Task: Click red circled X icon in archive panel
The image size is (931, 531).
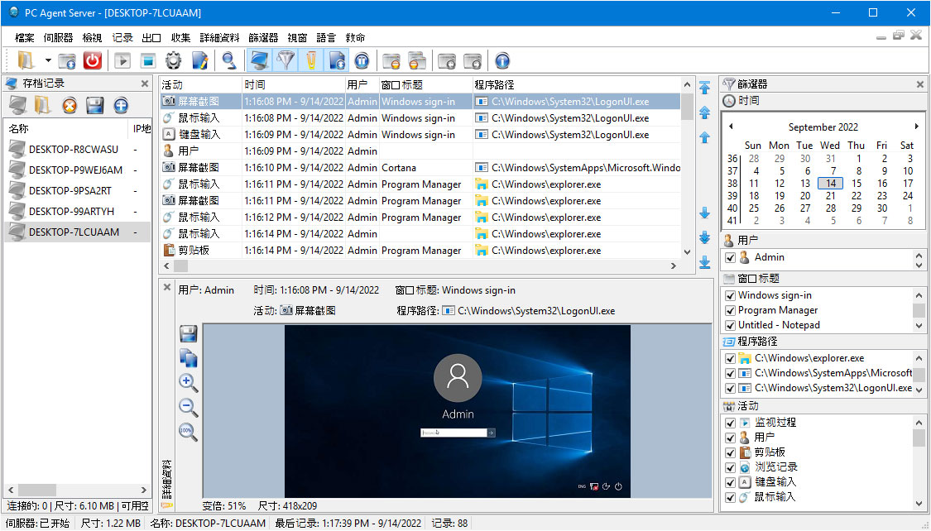Action: pos(70,106)
